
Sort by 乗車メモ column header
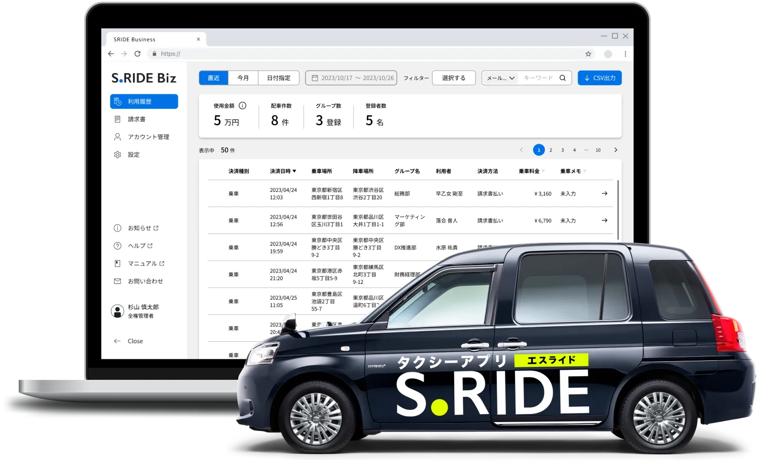(573, 171)
